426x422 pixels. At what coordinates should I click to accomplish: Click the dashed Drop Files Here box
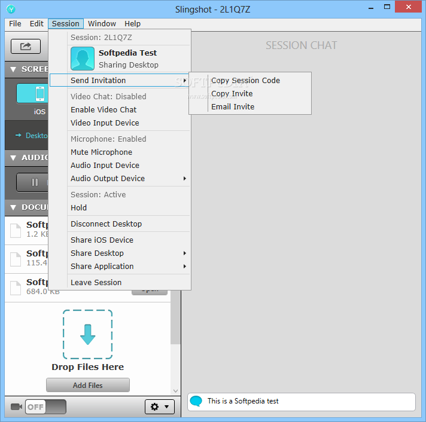point(87,334)
